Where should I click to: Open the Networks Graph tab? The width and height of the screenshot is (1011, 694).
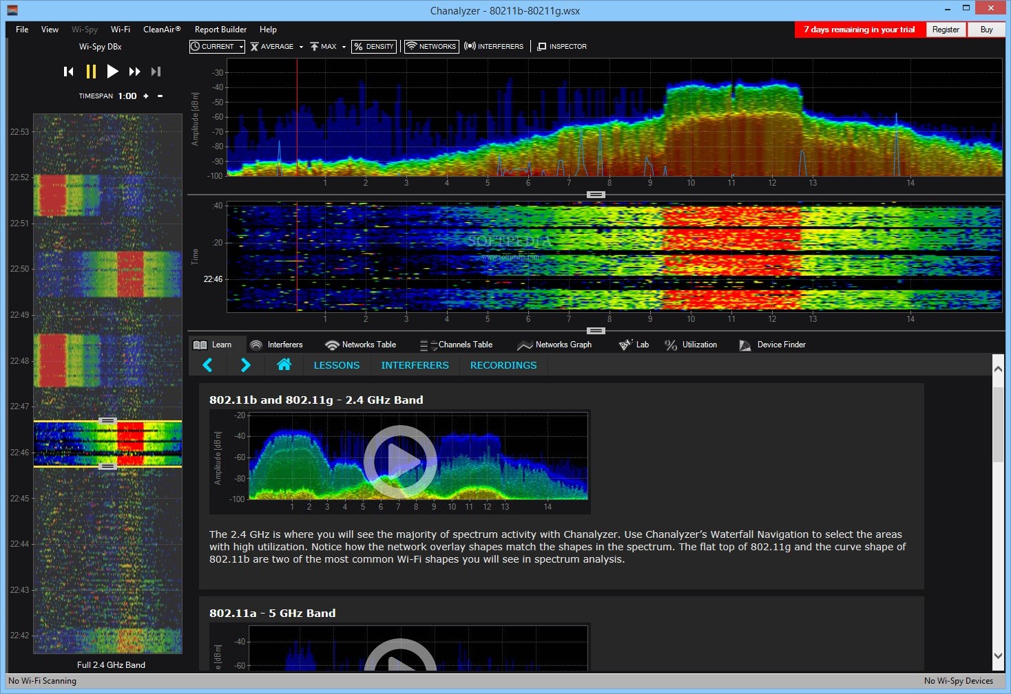554,345
